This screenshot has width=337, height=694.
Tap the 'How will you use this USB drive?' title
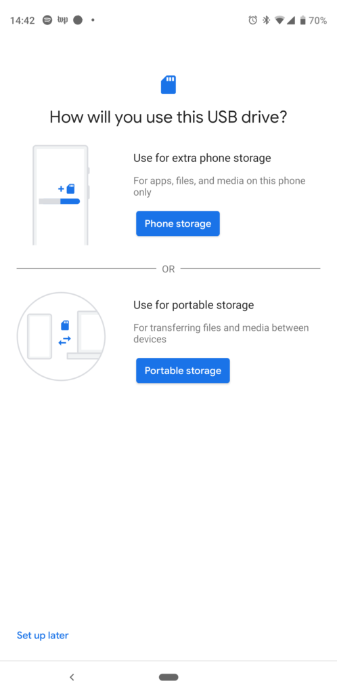[x=168, y=117]
